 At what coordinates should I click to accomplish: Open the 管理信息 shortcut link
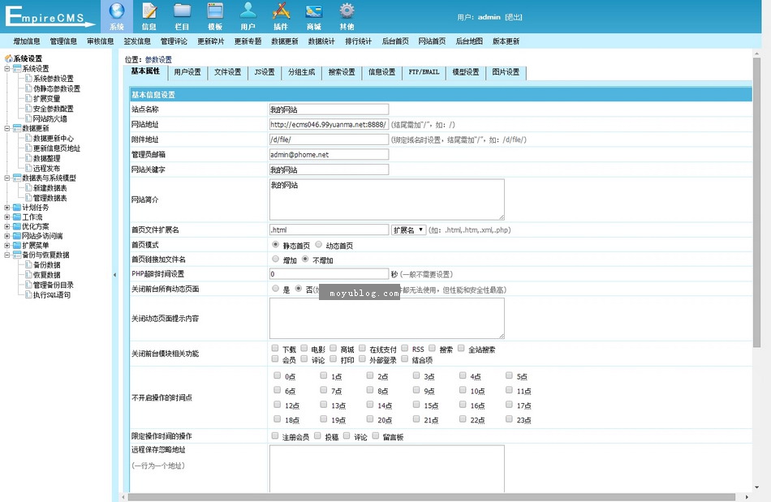click(x=63, y=41)
